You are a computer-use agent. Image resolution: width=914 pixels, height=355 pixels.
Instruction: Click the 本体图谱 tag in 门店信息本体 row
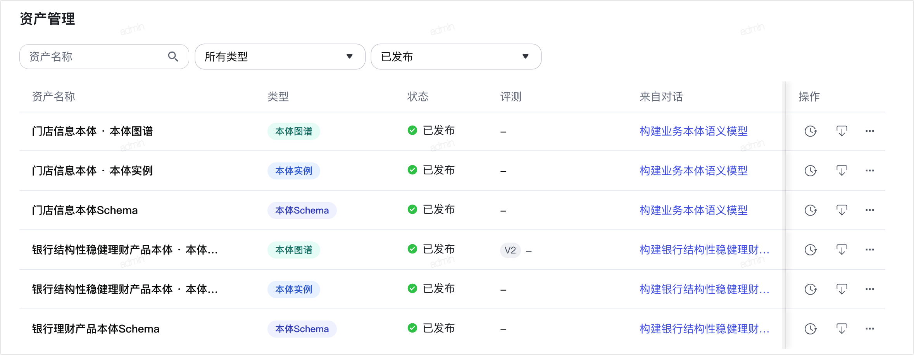click(x=294, y=131)
